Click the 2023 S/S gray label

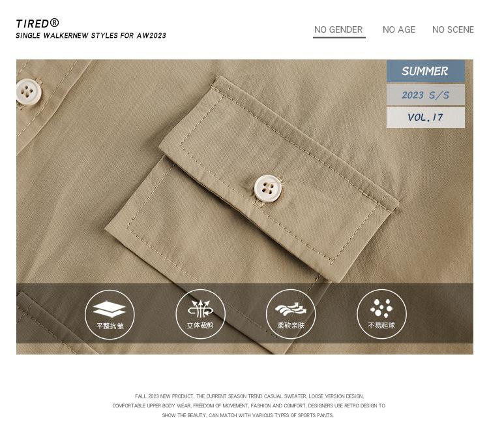click(x=425, y=95)
